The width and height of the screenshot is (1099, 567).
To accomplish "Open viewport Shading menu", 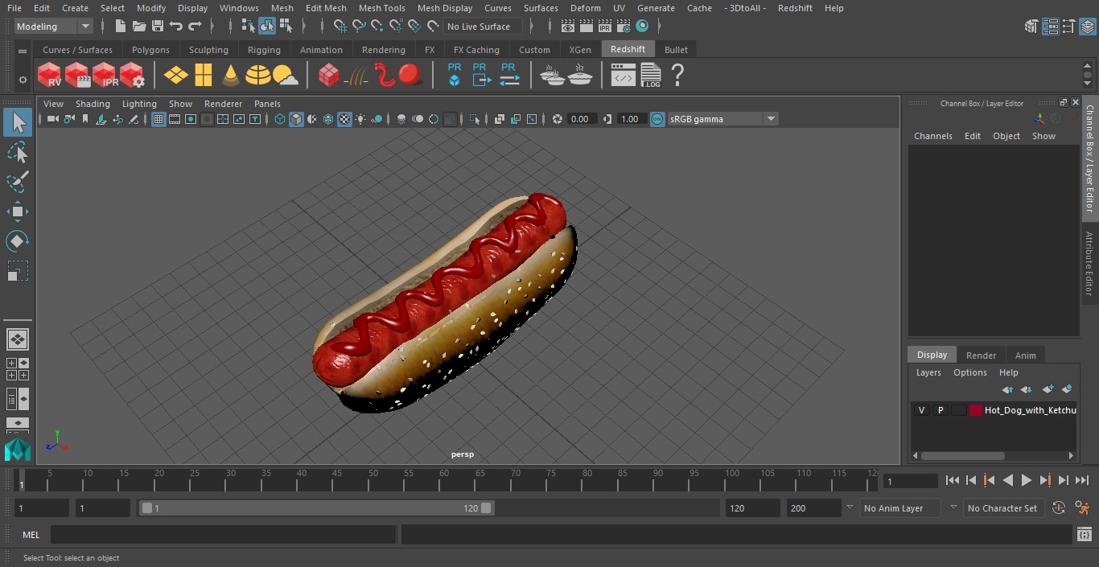I will point(93,104).
